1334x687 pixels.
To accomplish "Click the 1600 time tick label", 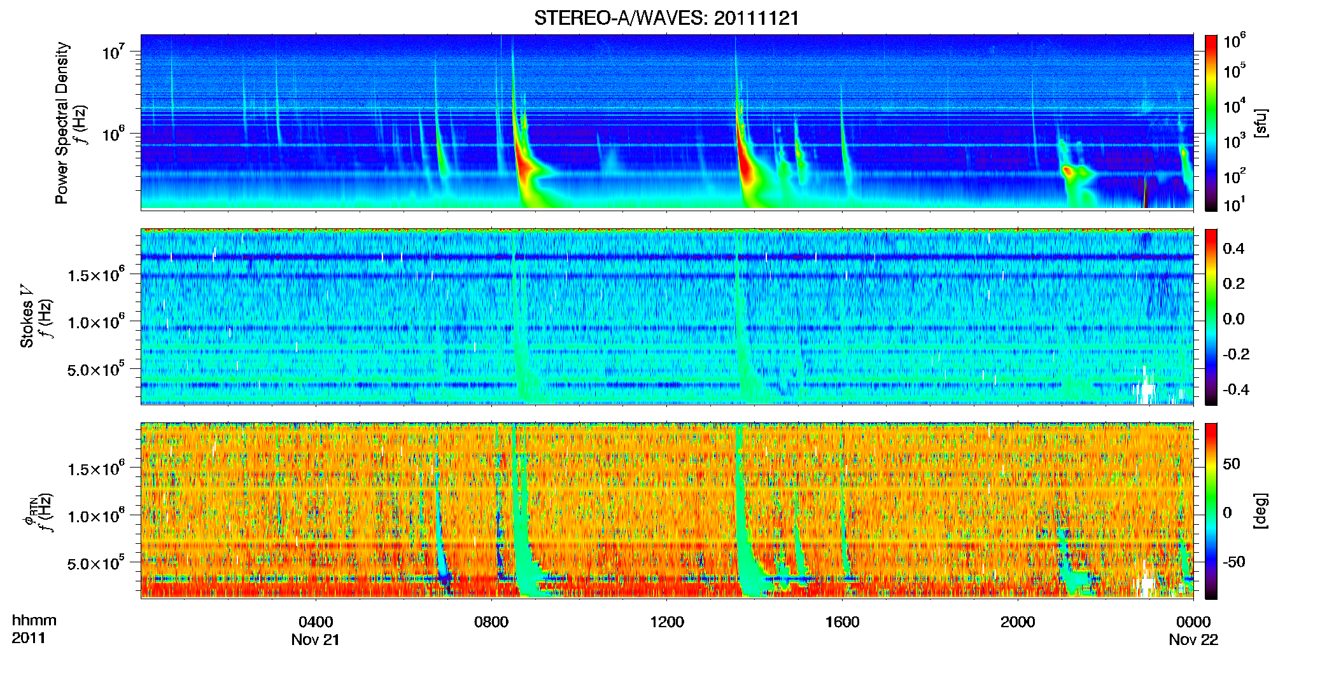I will coord(842,621).
